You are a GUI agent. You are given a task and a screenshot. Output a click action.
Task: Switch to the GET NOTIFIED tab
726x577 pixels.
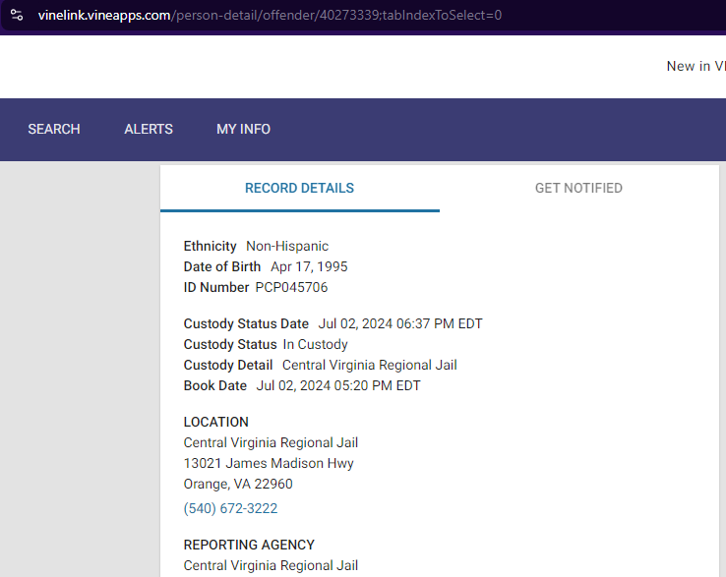pos(578,189)
